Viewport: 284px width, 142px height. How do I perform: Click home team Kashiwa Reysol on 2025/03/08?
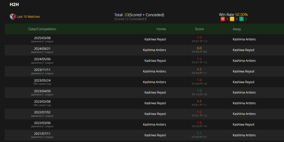pyautogui.click(x=155, y=39)
